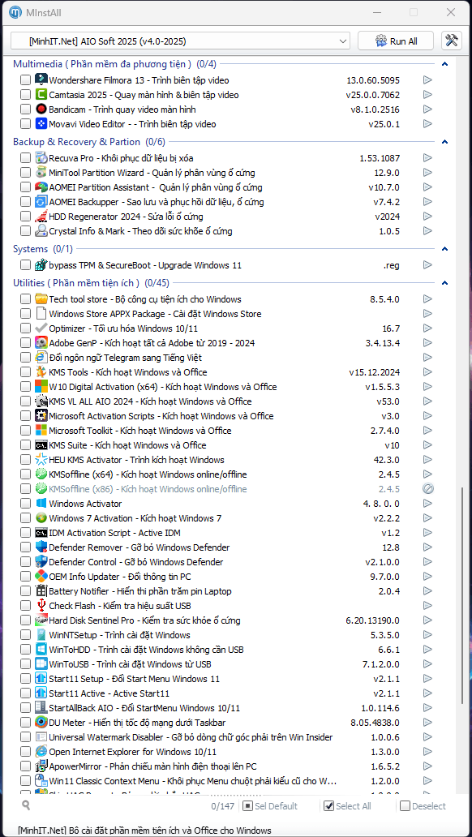
Task: Click version v53.0 of KMS VL ALL AIO
Action: [388, 401]
